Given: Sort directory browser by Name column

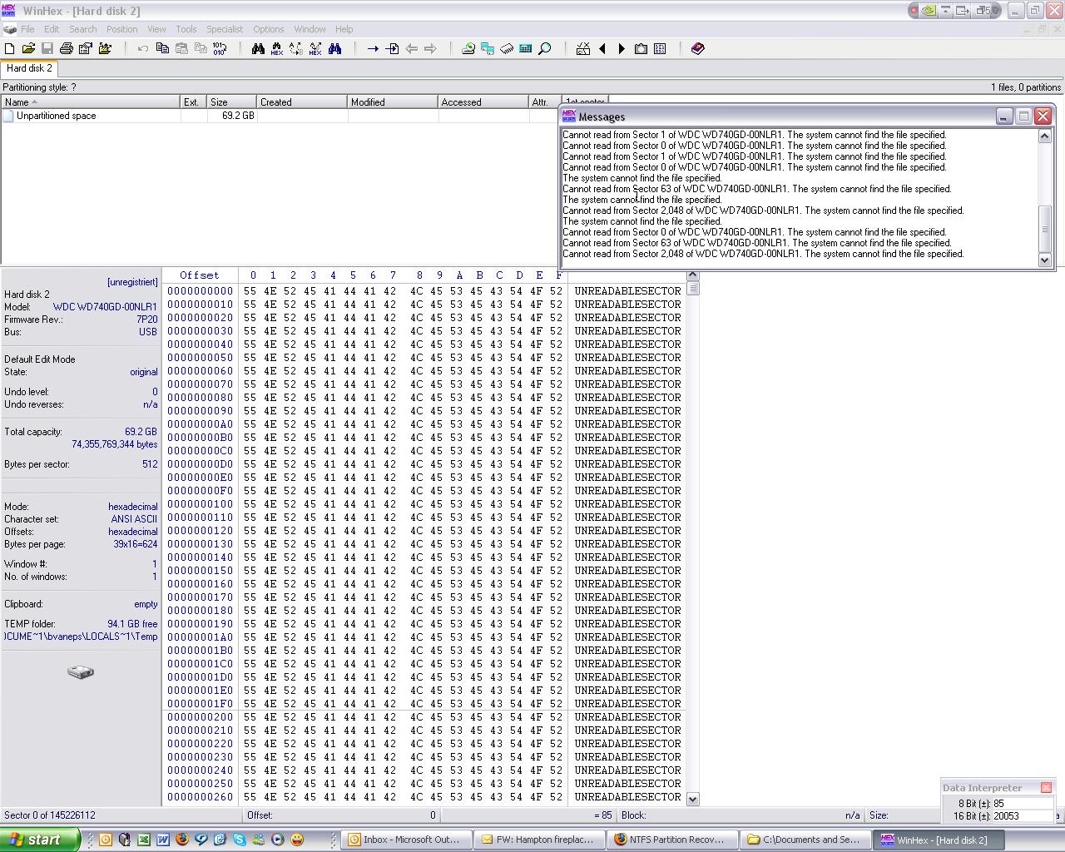Looking at the screenshot, I should click(91, 102).
